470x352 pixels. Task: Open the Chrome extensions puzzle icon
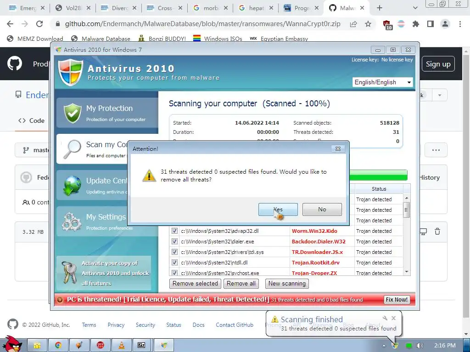point(415,24)
